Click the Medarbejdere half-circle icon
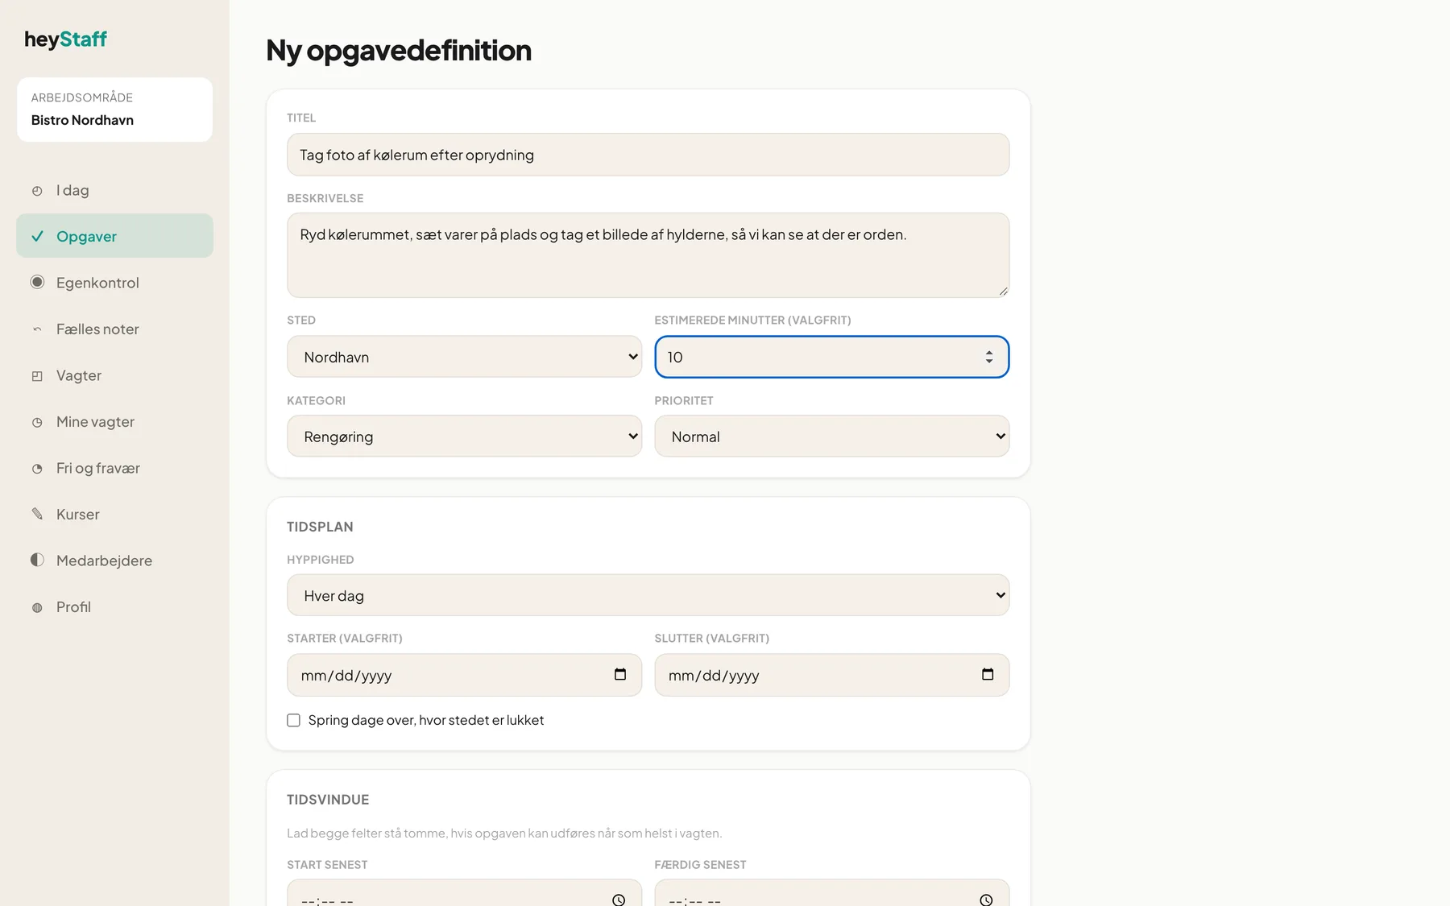The width and height of the screenshot is (1450, 906). (37, 560)
